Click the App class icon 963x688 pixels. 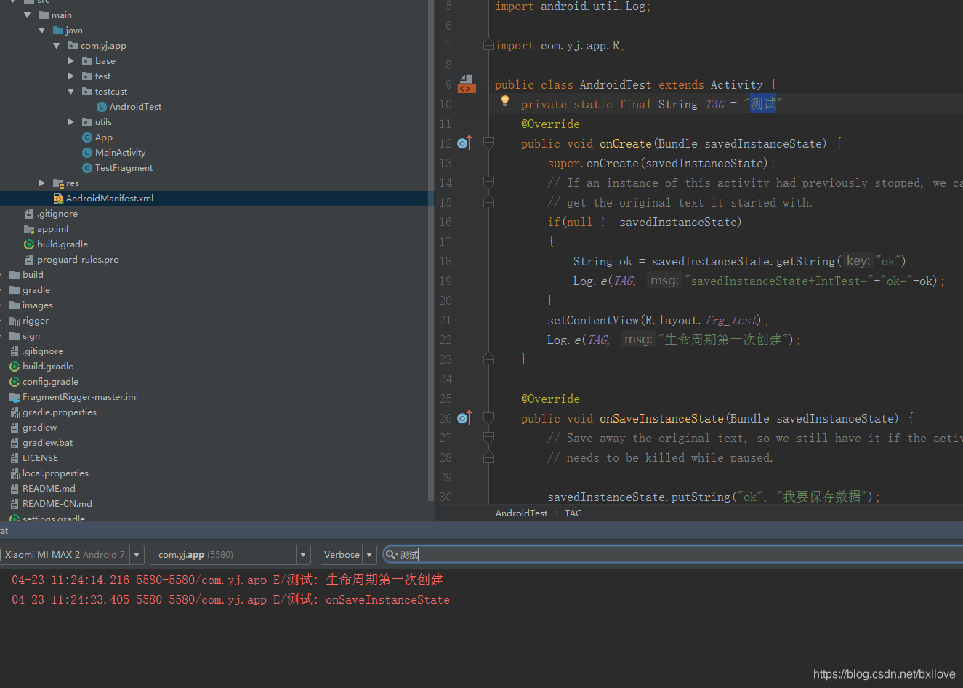(x=87, y=137)
